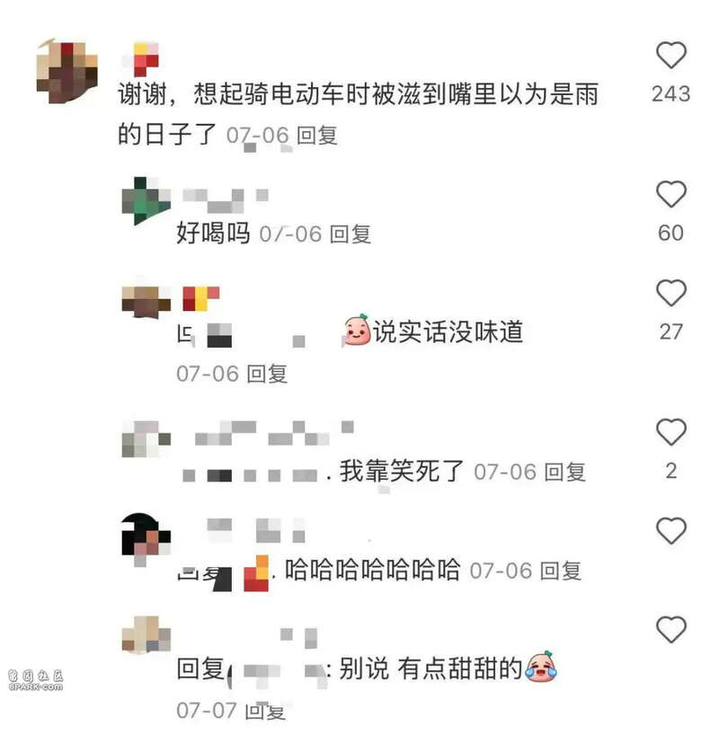This screenshot has width=719, height=735.
Task: Open avatar of 说实话没味道 commenter
Action: coord(146,302)
